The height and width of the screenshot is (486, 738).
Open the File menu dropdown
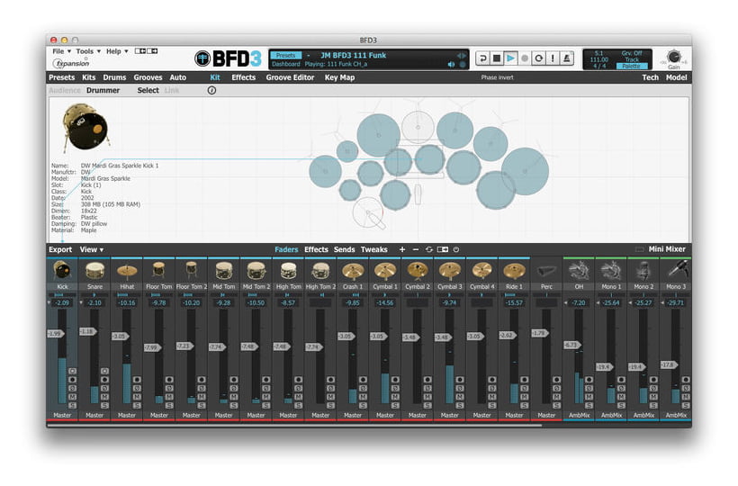click(x=62, y=50)
